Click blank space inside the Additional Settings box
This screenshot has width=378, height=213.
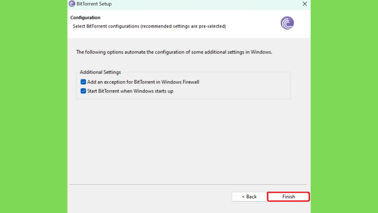tap(241, 87)
